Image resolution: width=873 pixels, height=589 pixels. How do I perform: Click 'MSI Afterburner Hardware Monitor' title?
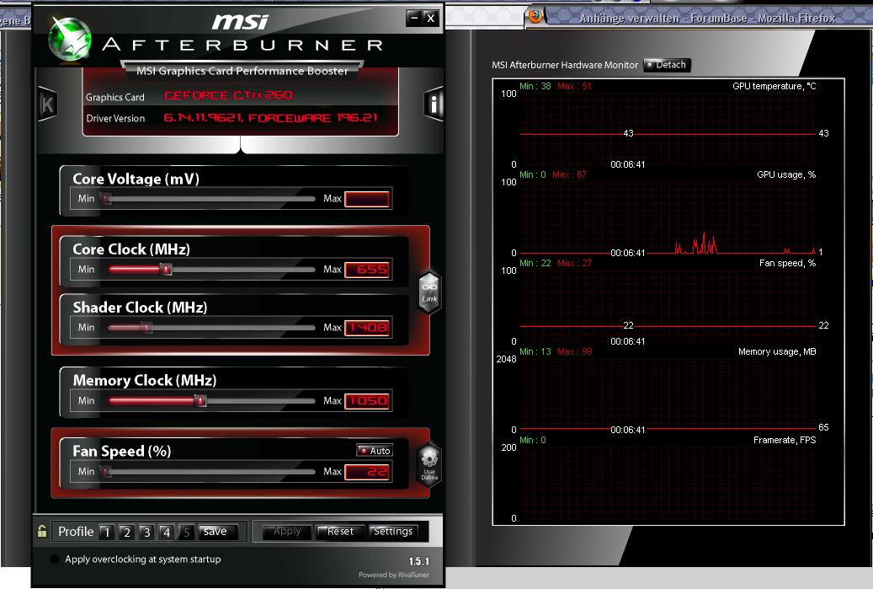pyautogui.click(x=565, y=65)
